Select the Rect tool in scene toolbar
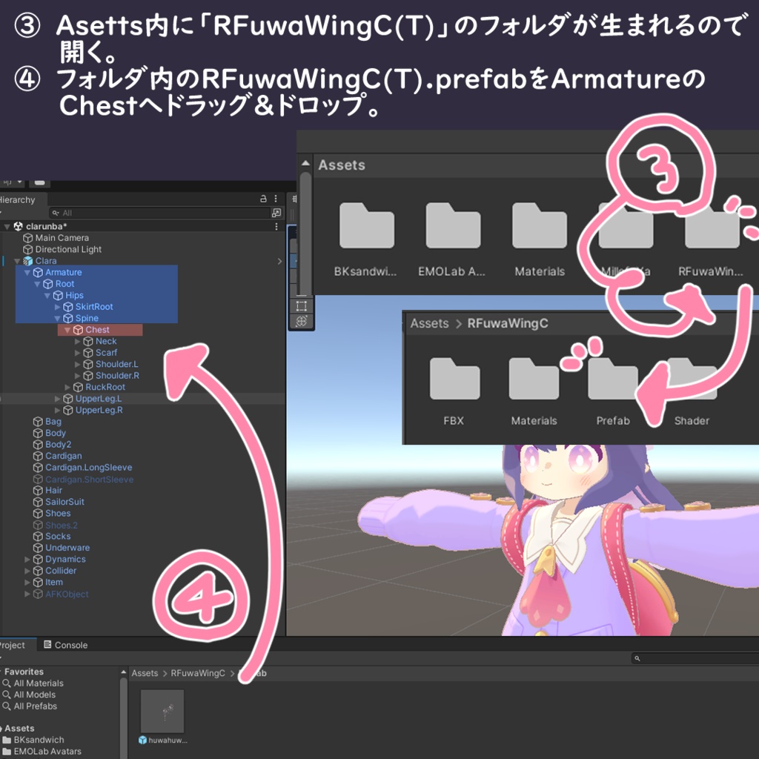This screenshot has width=759, height=759. [301, 306]
